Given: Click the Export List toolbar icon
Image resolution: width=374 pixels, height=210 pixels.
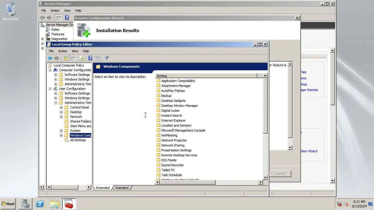Looking at the screenshot, I should pyautogui.click(x=82, y=58).
